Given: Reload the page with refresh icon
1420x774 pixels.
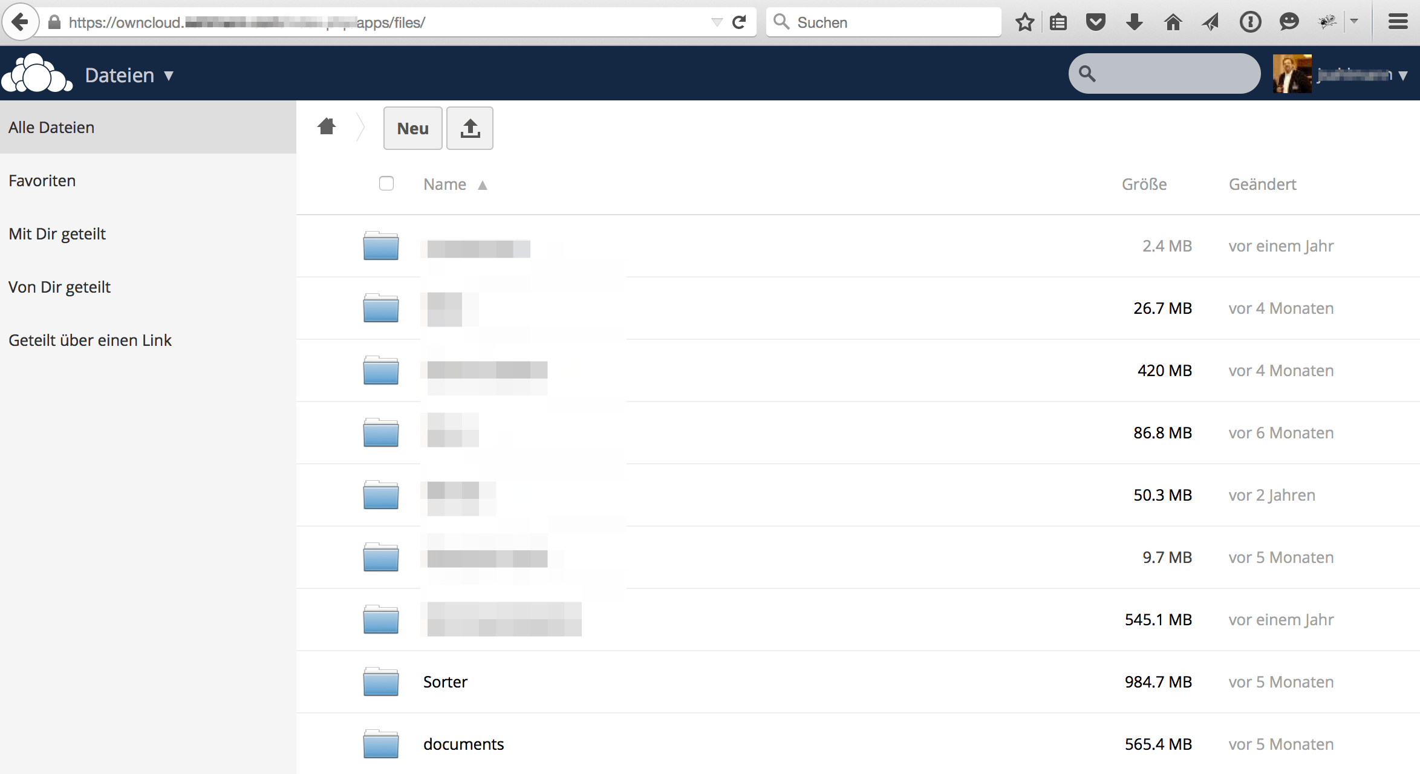Looking at the screenshot, I should click(x=739, y=22).
